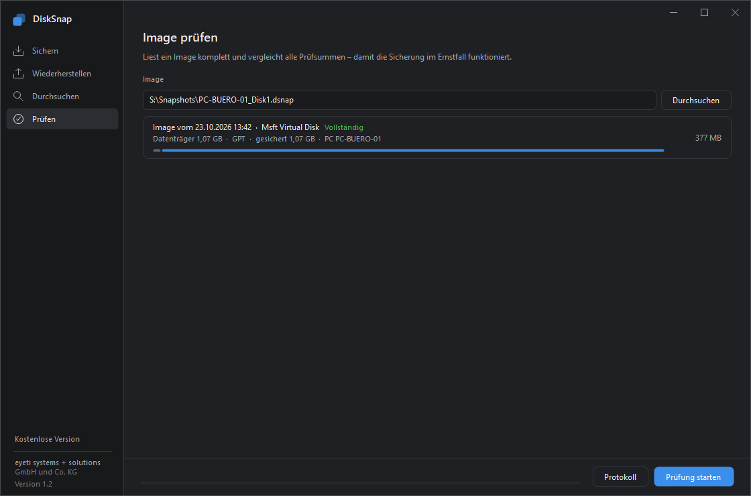Click the green Vollständig status label
The image size is (751, 496).
pyautogui.click(x=344, y=127)
